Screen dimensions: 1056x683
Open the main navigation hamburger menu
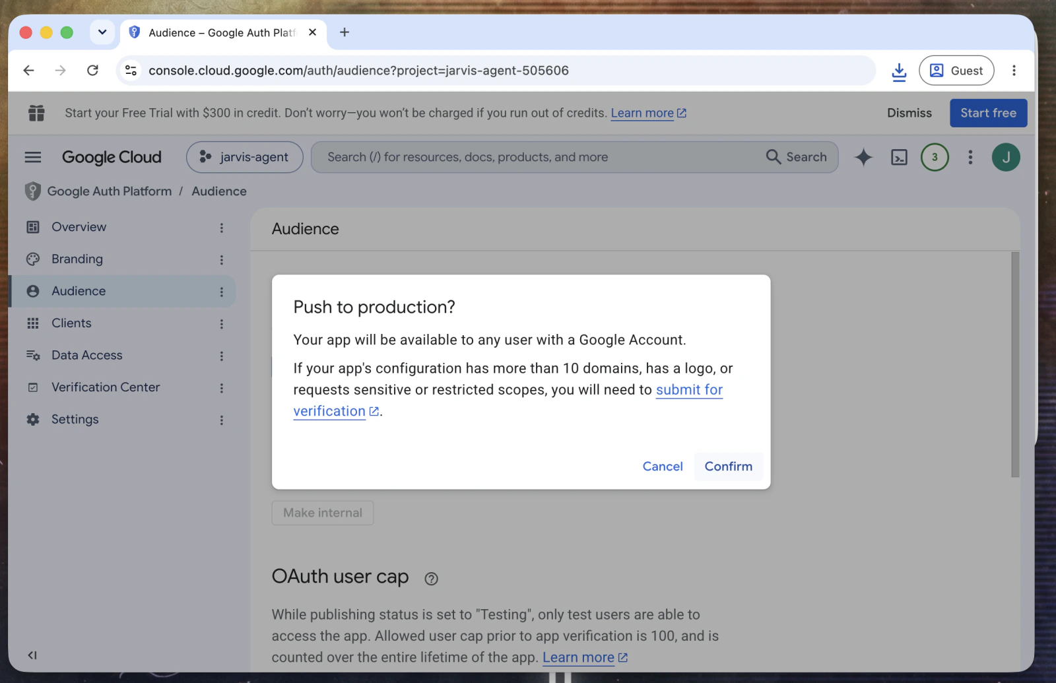33,157
